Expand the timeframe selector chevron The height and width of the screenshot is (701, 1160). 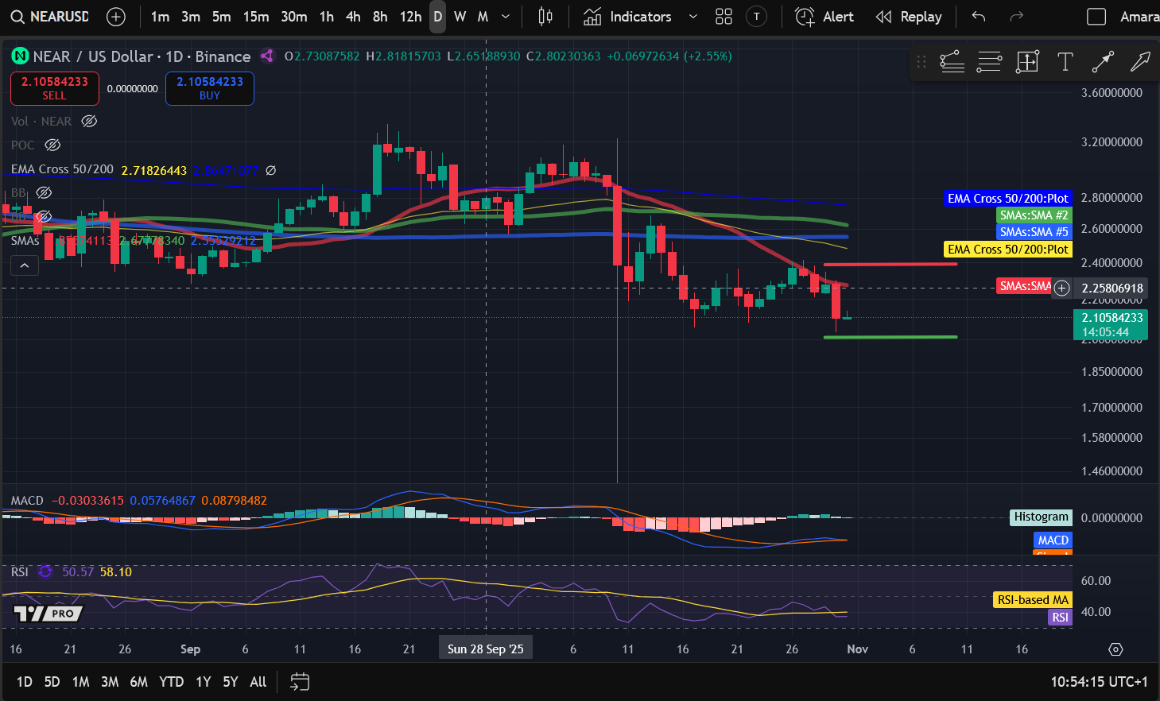click(x=505, y=16)
